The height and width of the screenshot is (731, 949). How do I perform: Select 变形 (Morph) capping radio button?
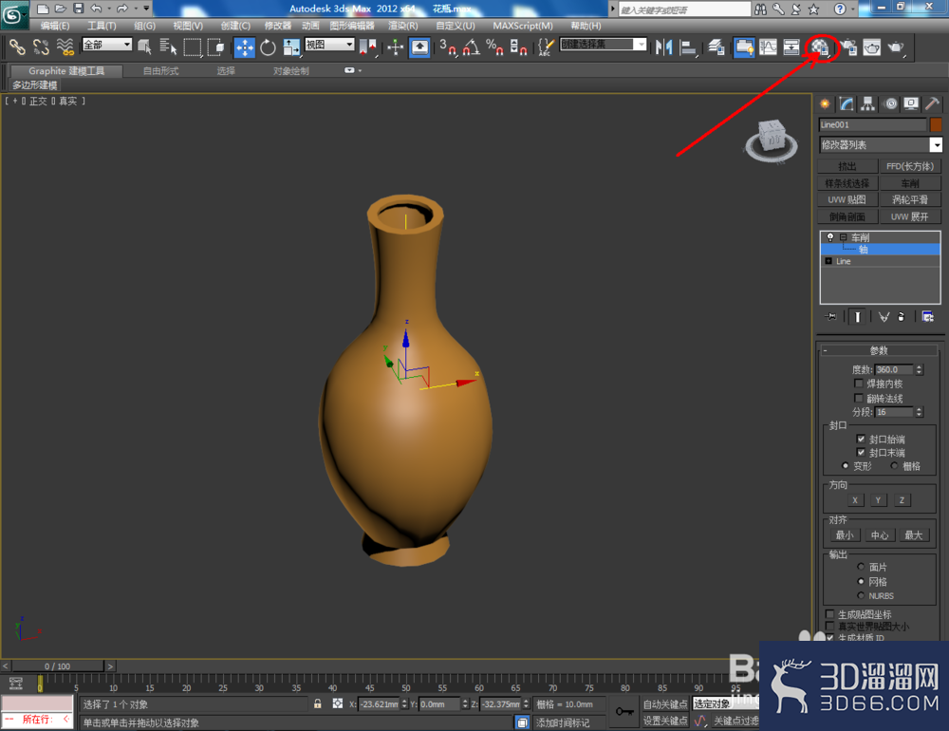[x=845, y=466]
